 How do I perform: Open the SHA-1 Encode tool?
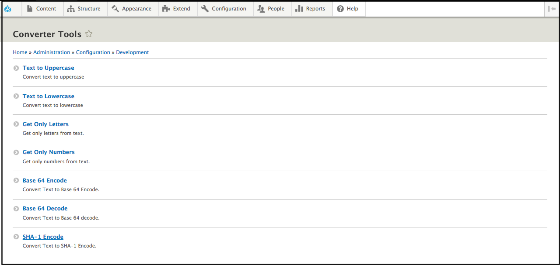(x=43, y=237)
